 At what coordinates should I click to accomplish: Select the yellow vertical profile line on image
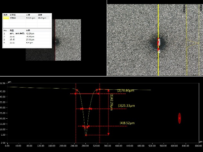tap(158, 40)
